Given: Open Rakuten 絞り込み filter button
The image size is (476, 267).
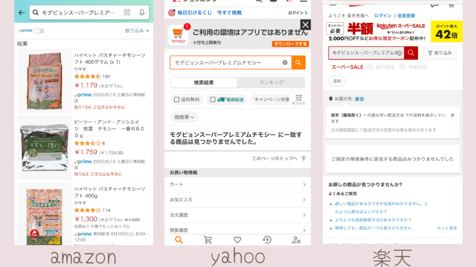Looking at the screenshot, I should (440, 53).
